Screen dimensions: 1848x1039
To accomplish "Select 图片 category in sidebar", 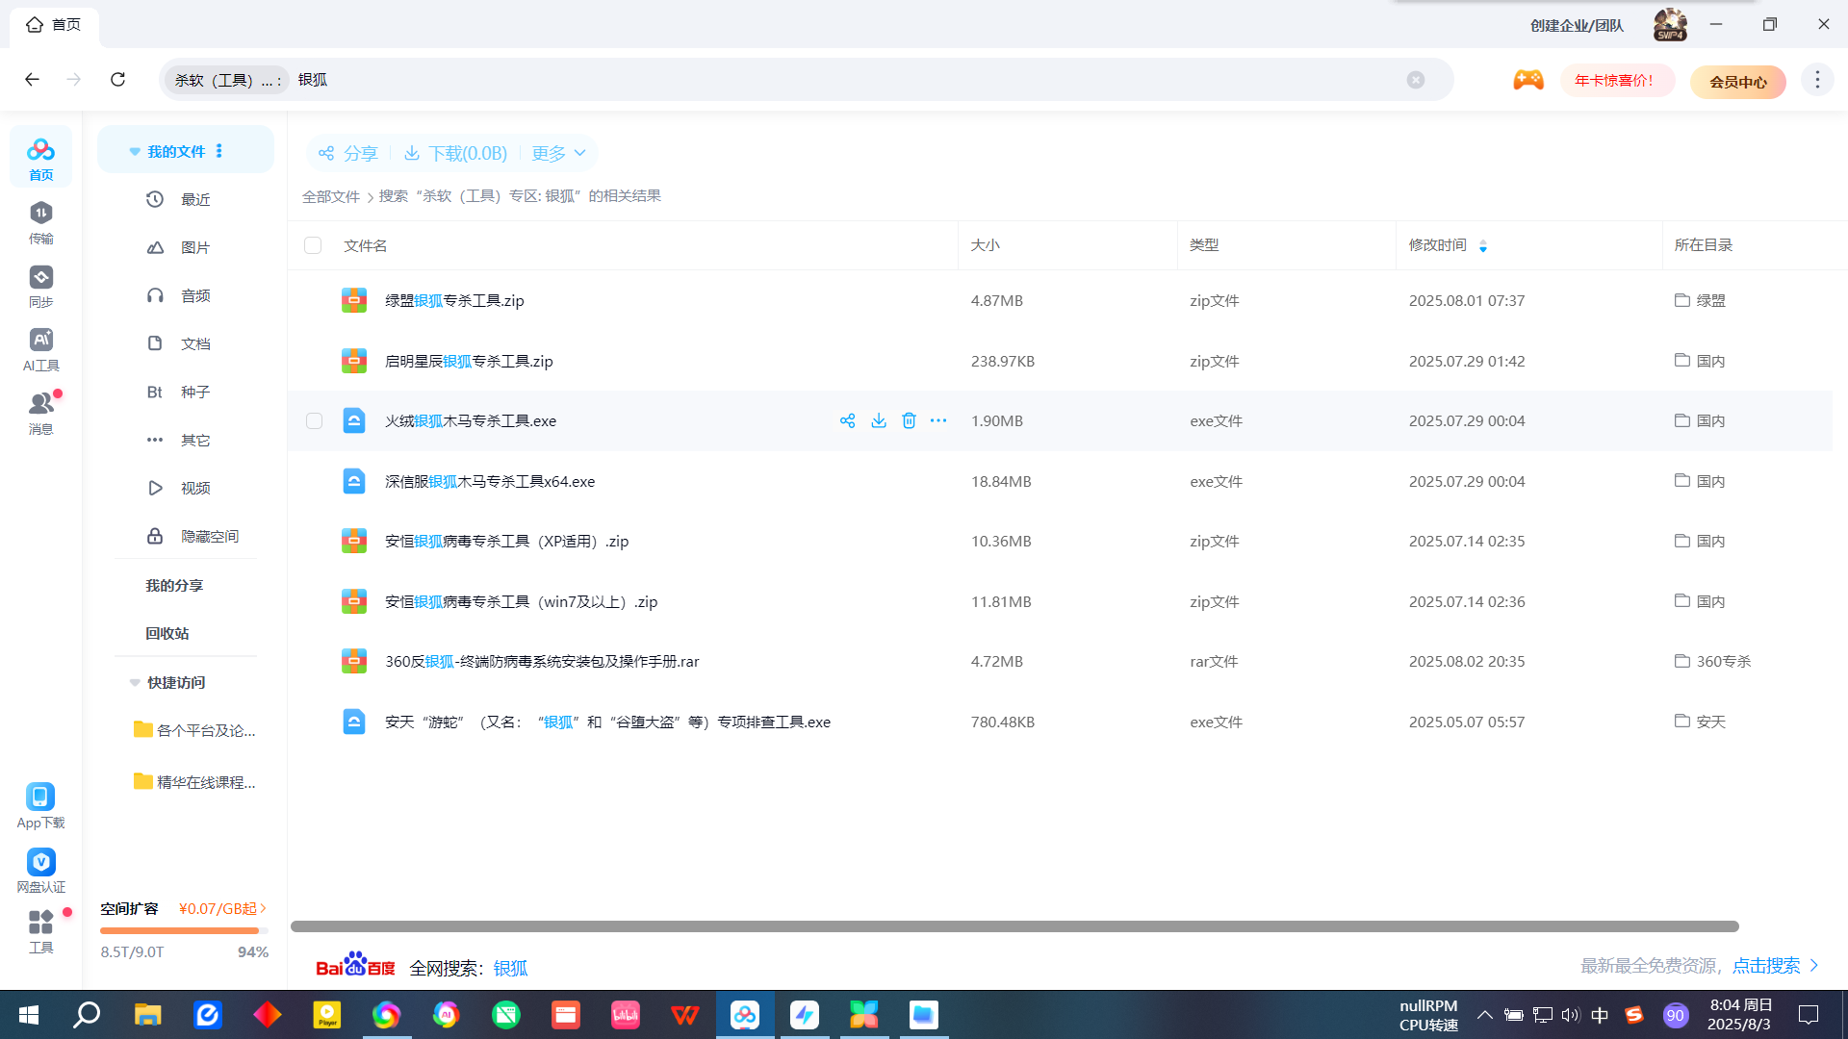I will pyautogui.click(x=195, y=248).
